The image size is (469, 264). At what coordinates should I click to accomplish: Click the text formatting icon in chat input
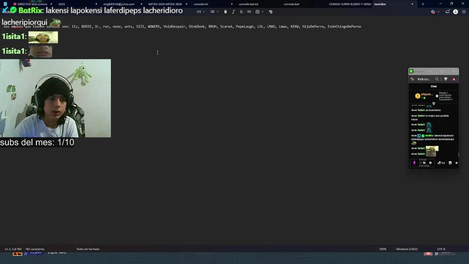(424, 163)
